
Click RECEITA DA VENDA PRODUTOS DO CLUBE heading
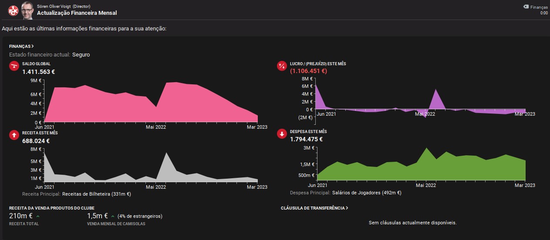52,208
